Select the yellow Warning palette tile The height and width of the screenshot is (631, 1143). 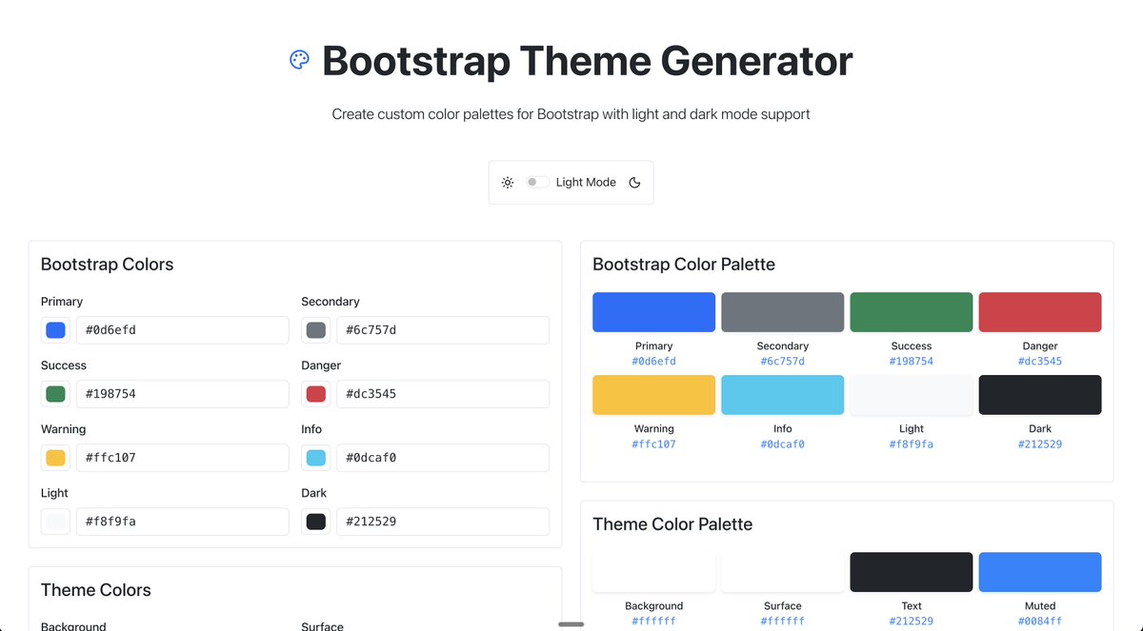tap(653, 395)
